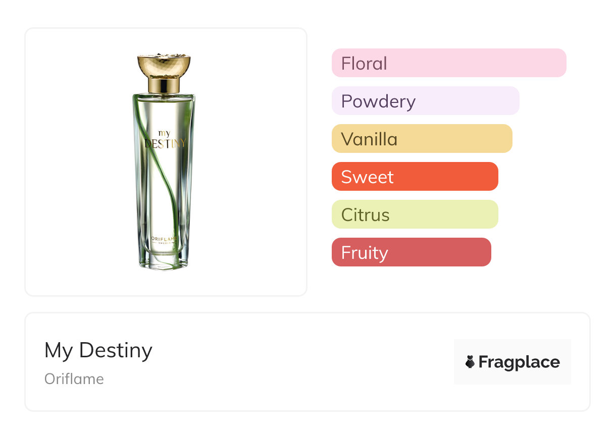Select the lavender Powdery accord bar
Screen dimensions: 615x436
[x=425, y=101]
